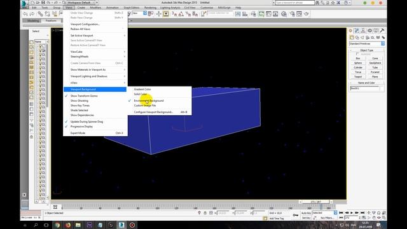Screen dimensions: 407x229
Task: Click the time slider thumb
Action: [x=316, y=202]
